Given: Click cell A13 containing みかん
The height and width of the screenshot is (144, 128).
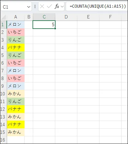Looking at the screenshot, I should [x=16, y=117].
